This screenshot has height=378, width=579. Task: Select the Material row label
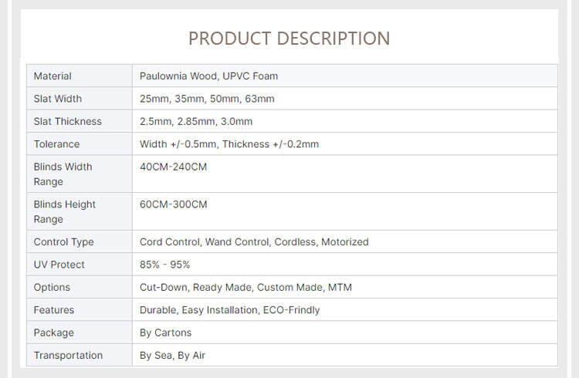pos(52,76)
